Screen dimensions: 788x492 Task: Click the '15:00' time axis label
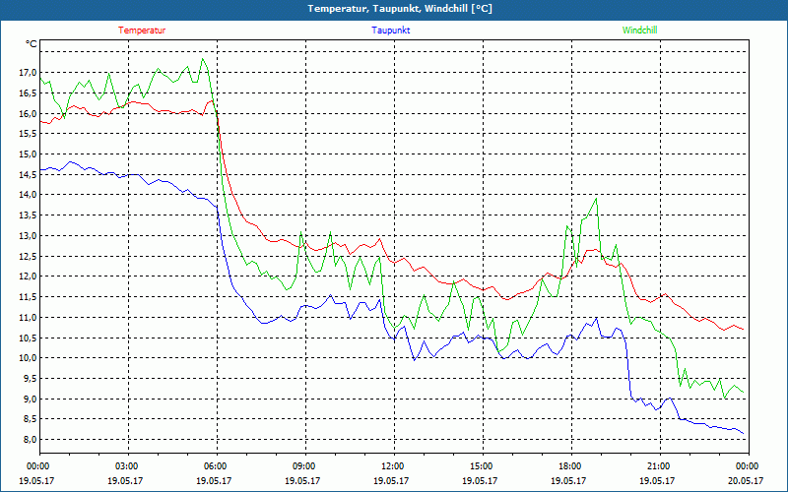point(483,466)
